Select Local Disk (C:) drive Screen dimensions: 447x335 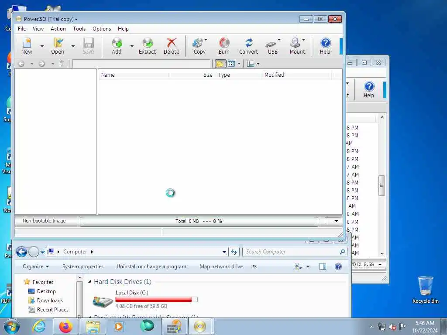[x=145, y=299]
